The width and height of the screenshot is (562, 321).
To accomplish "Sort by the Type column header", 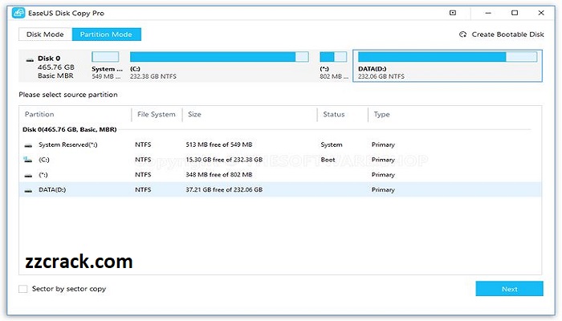I will pos(381,114).
